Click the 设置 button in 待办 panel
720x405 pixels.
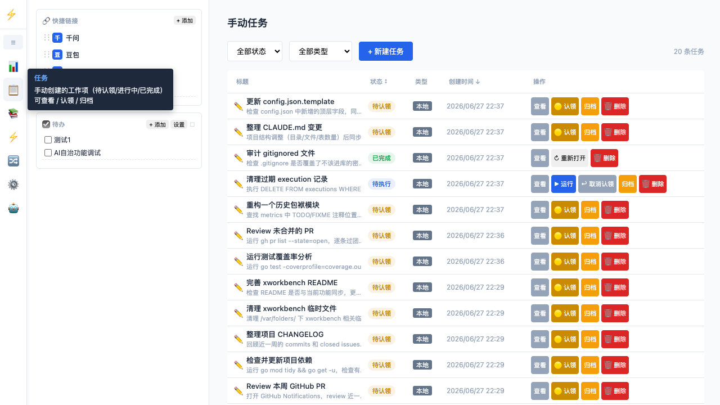click(179, 125)
